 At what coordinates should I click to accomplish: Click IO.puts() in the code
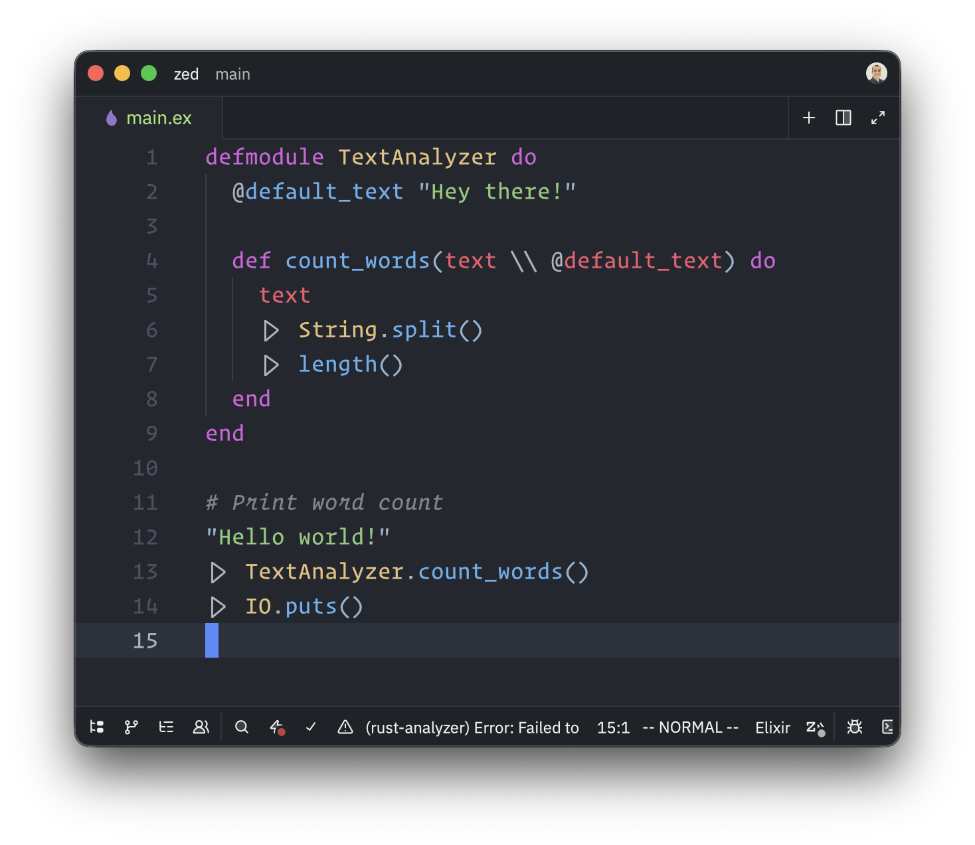[x=304, y=606]
